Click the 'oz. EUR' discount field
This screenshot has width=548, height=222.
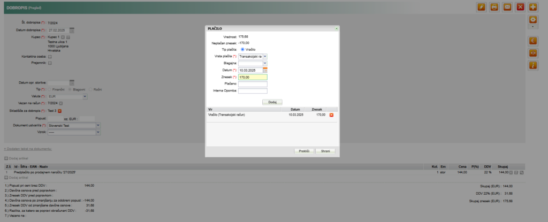(x=87, y=119)
